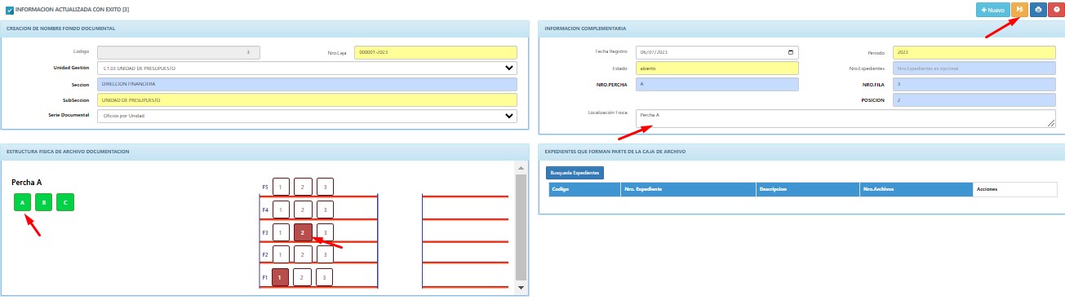
Task: Select position 2 on shelf row F4
Action: 303,210
